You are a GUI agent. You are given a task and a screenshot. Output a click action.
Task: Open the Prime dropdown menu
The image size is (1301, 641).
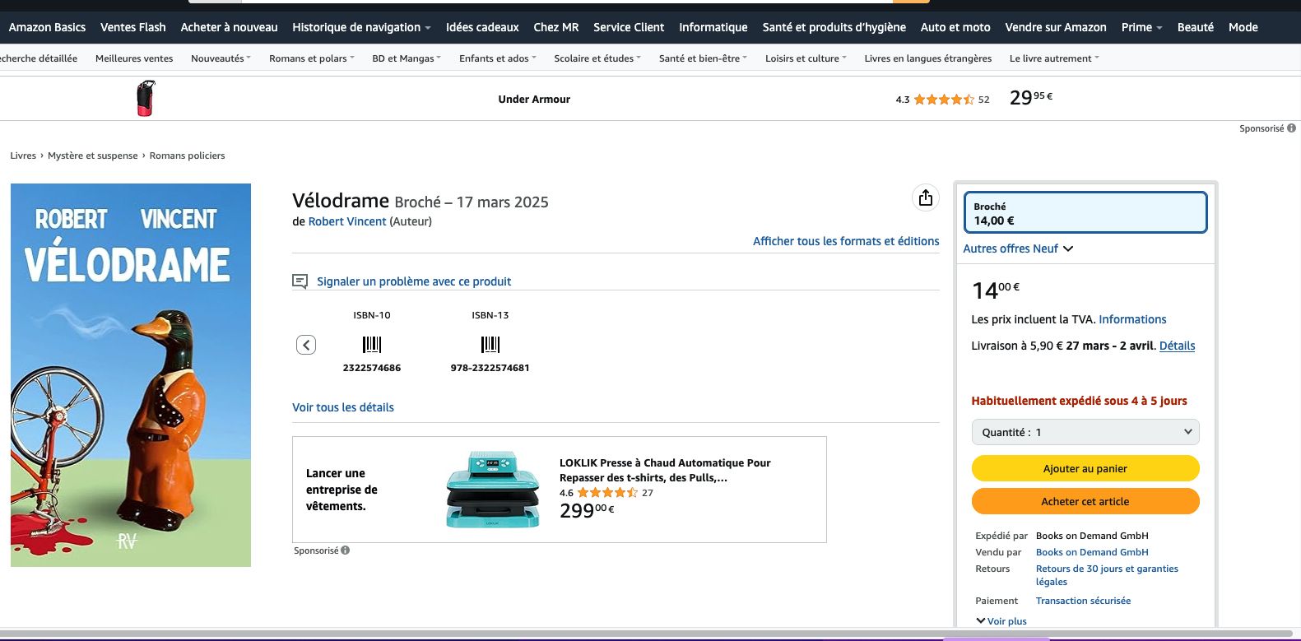pyautogui.click(x=1141, y=27)
